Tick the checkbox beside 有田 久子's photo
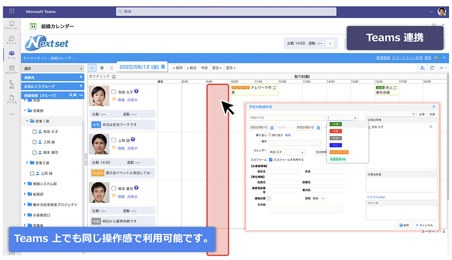 click(x=114, y=92)
